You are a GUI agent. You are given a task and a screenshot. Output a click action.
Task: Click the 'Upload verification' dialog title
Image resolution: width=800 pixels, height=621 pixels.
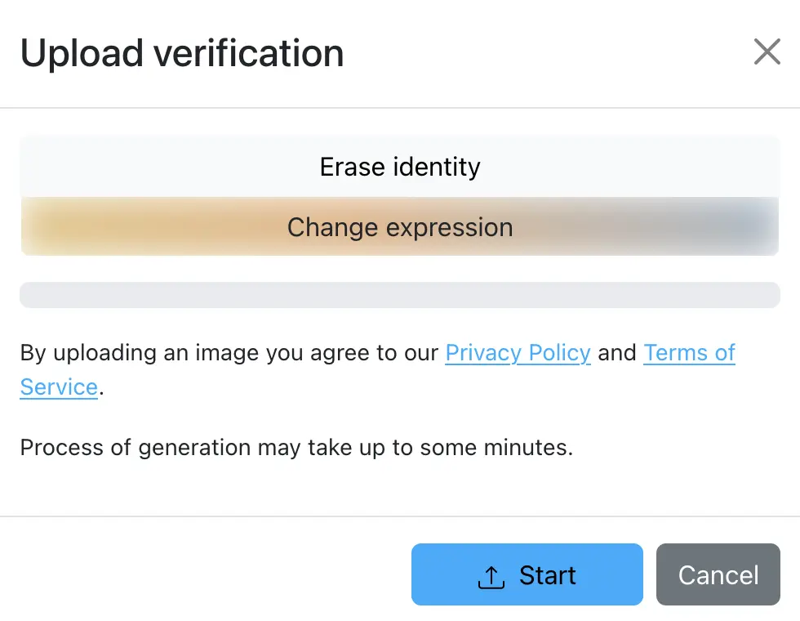pos(181,54)
